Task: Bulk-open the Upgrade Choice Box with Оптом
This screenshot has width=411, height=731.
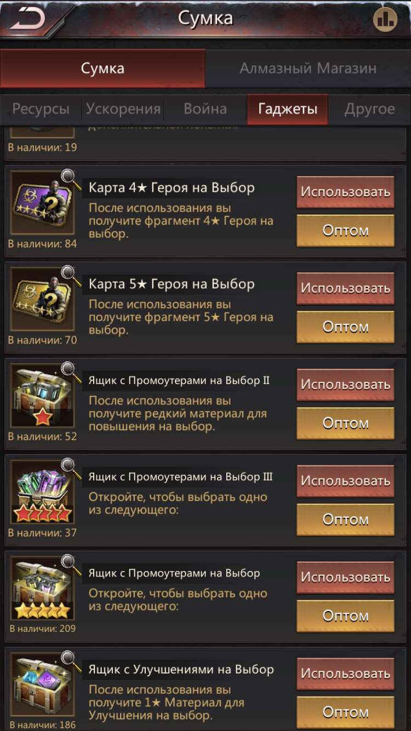Action: (x=346, y=712)
